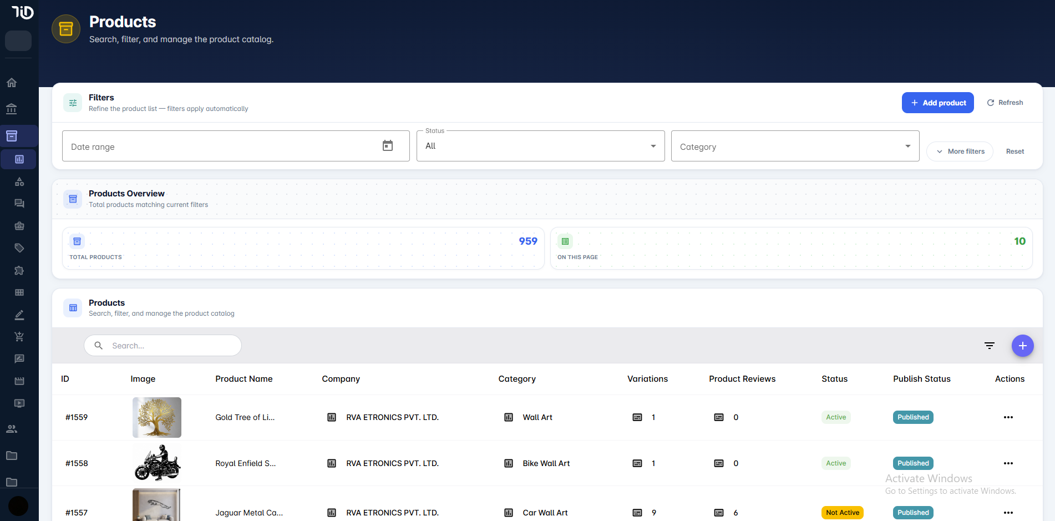This screenshot has height=521, width=1055.
Task: Sort by Product Reviews column header
Action: point(742,379)
